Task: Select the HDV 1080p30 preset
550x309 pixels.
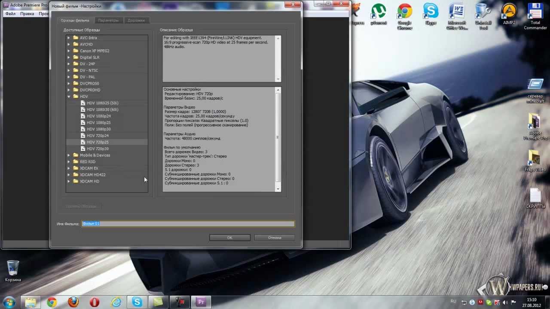Action: point(98,129)
